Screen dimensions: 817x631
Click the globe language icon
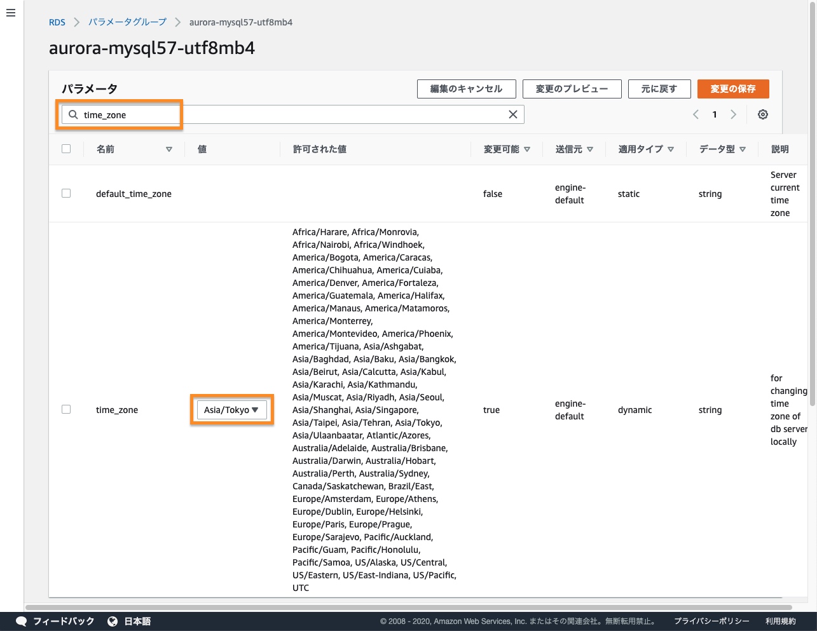[113, 621]
